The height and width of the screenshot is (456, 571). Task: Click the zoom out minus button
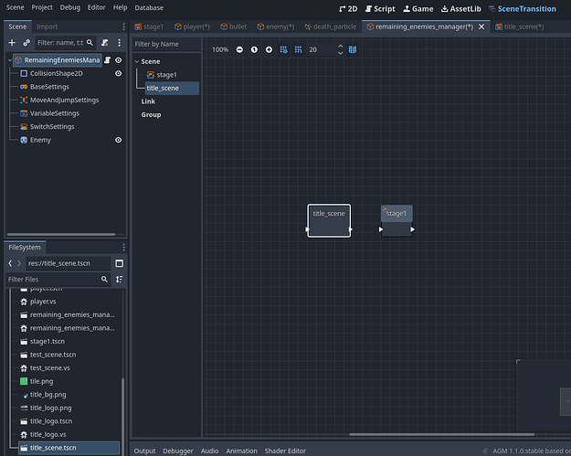tap(239, 49)
